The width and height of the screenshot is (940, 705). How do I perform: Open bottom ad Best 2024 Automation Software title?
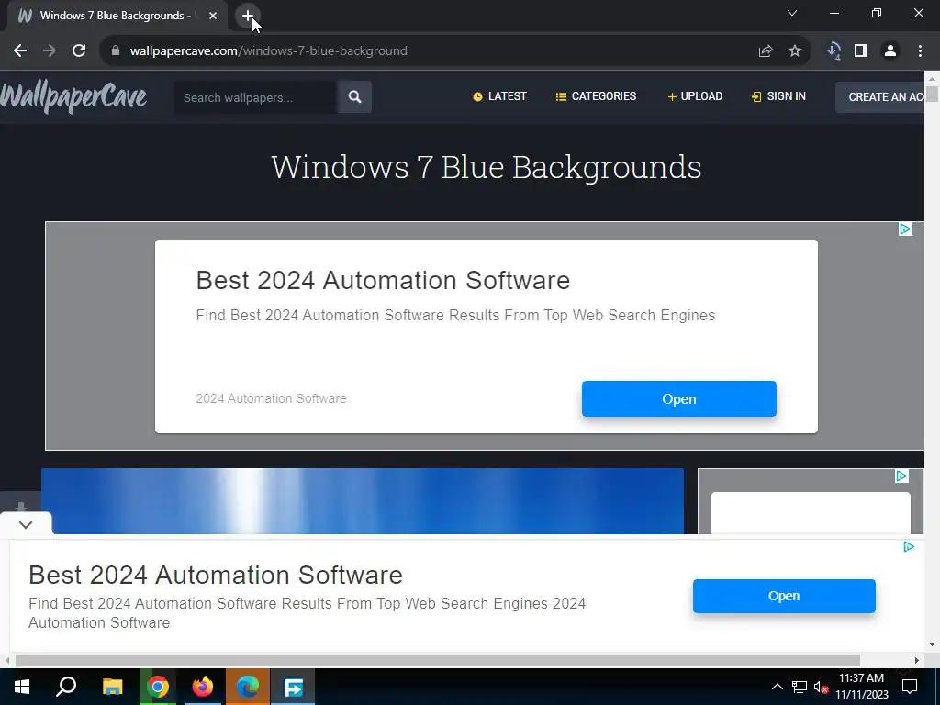coord(216,575)
